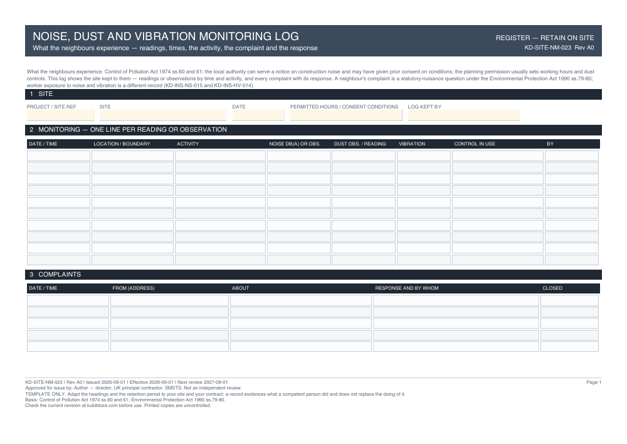Click the '2 MONITORING' section heading

tap(313, 130)
